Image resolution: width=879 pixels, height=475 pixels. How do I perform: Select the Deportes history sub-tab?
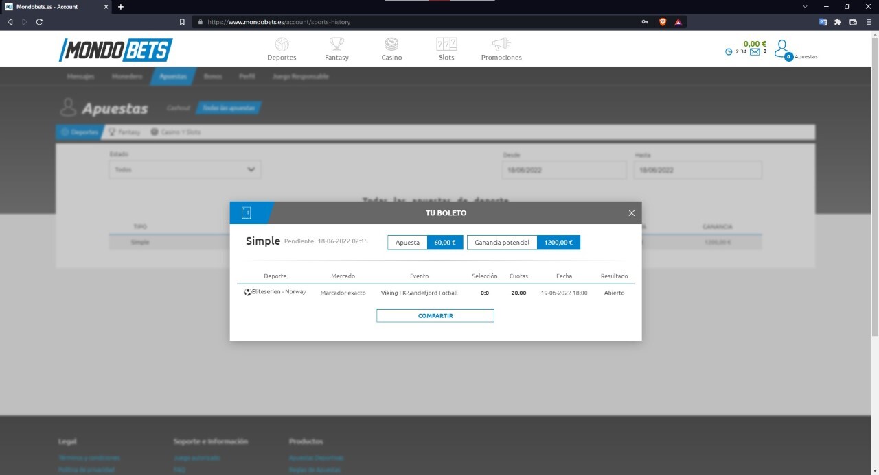79,132
